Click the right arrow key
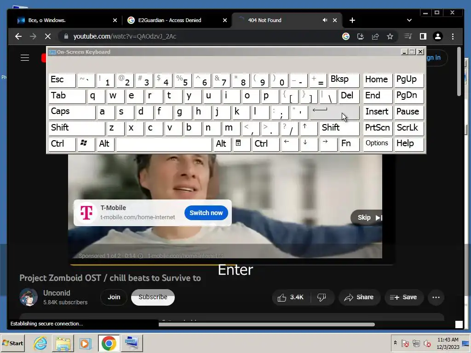This screenshot has height=353, width=471. click(x=328, y=144)
